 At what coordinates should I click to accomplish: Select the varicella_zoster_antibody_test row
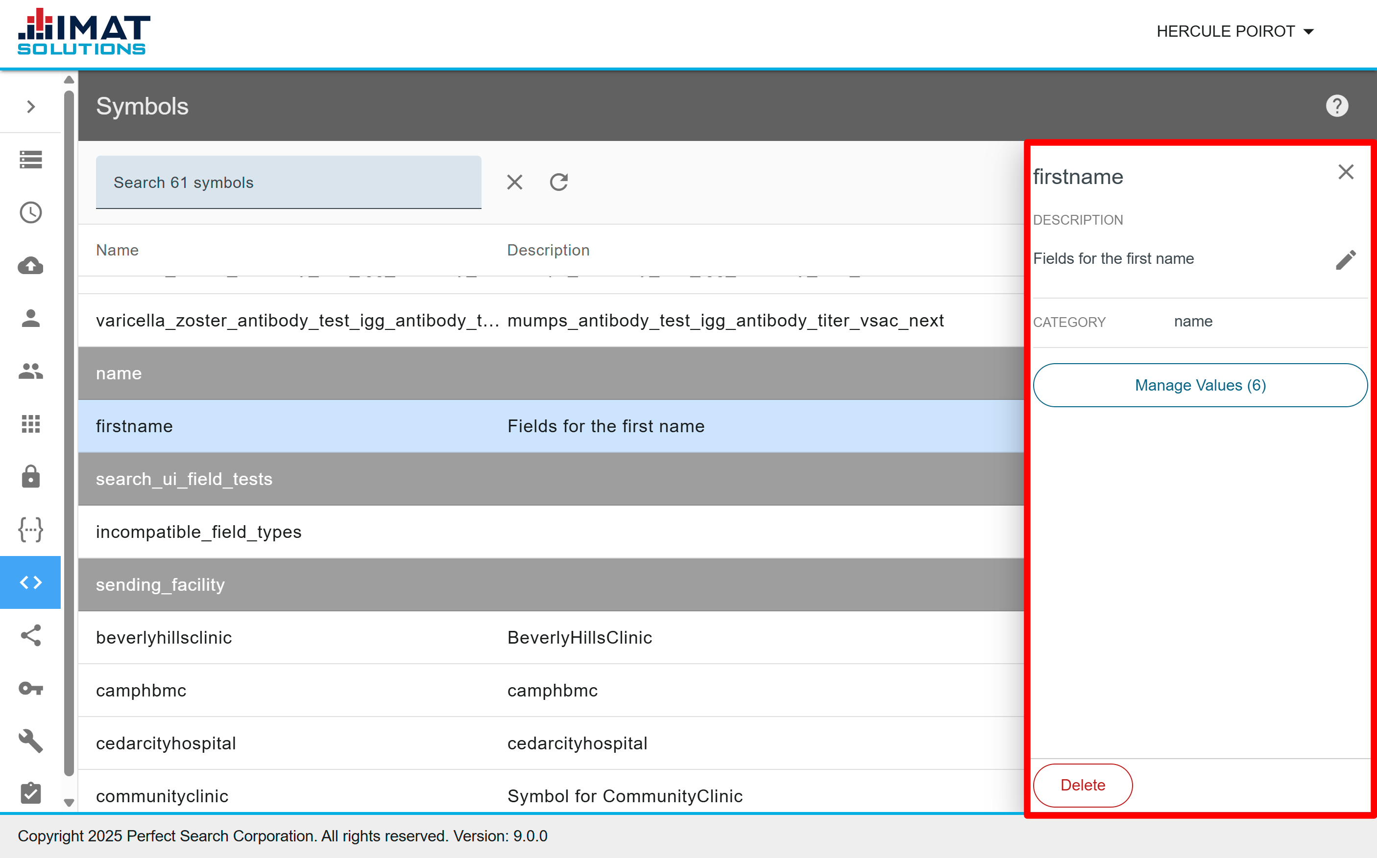(551, 321)
